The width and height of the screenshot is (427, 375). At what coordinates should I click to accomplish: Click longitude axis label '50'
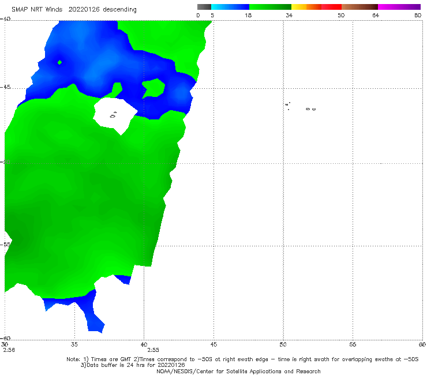pos(283,344)
